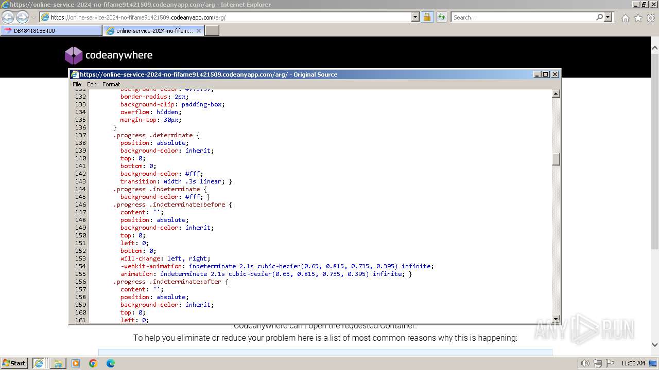659x370 pixels.
Task: Expand the address bar URL history dropdown
Action: (x=415, y=17)
